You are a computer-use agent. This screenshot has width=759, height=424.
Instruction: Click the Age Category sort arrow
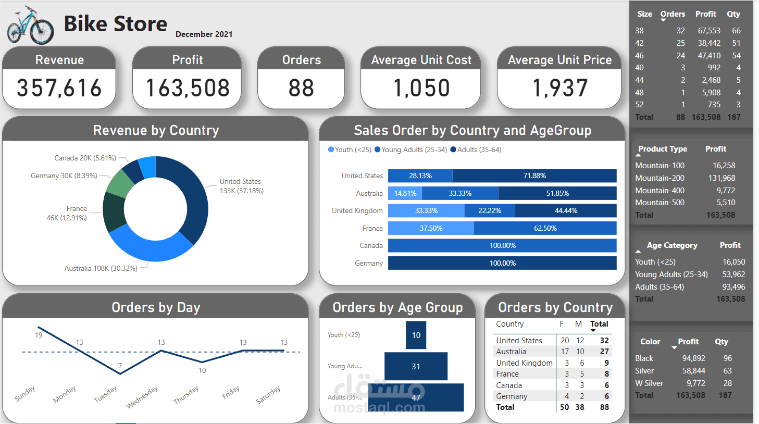(638, 252)
